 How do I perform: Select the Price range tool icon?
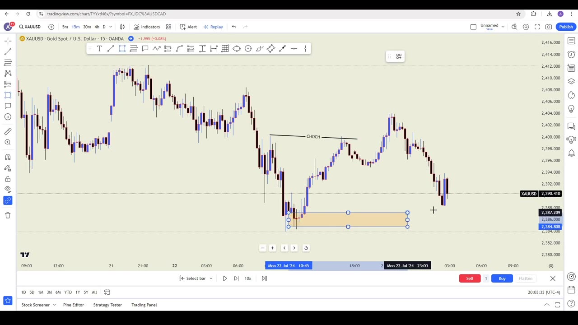[202, 48]
